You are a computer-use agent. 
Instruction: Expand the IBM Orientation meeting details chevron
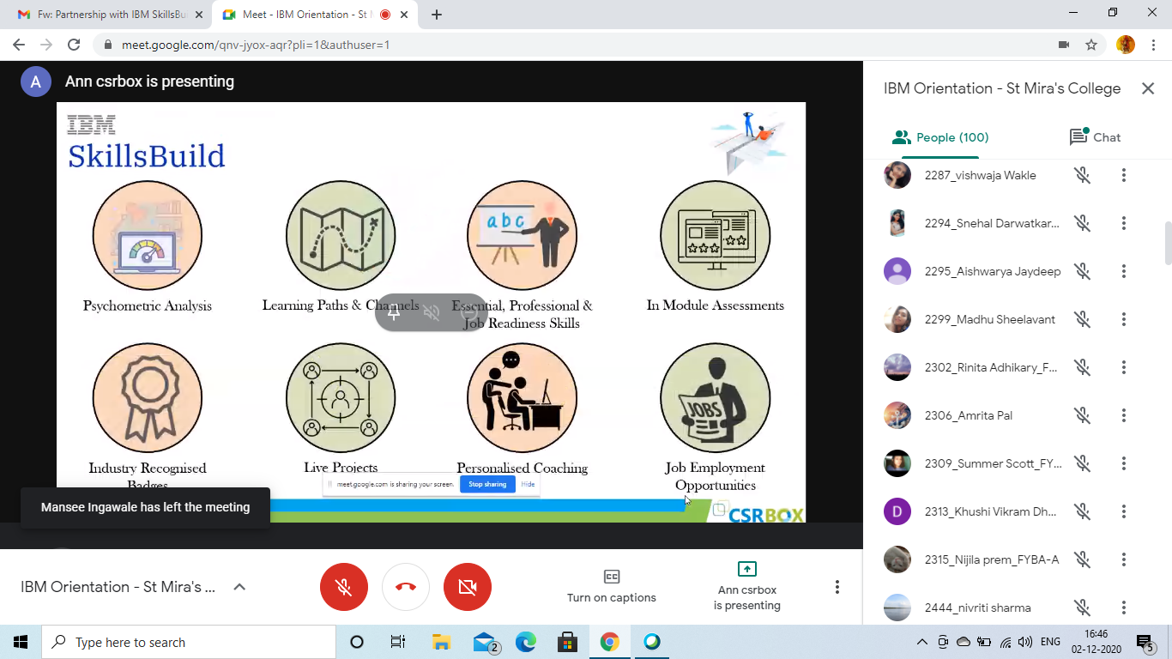click(239, 587)
